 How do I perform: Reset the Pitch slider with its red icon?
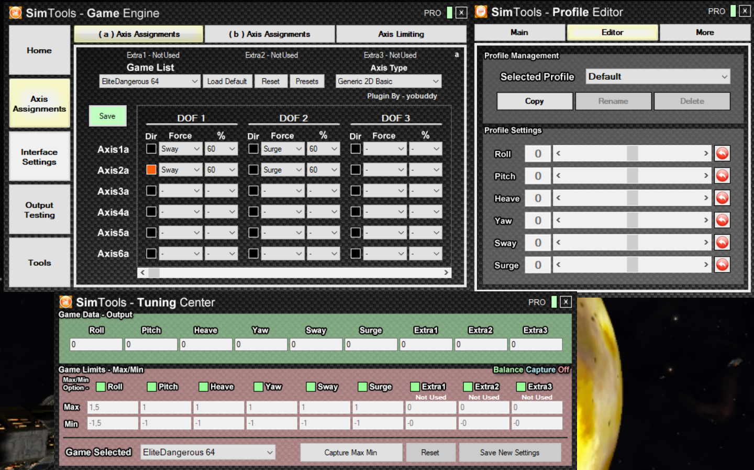(722, 176)
